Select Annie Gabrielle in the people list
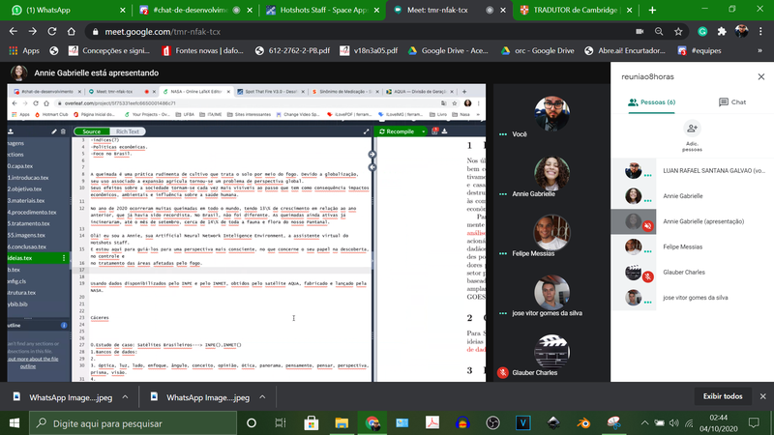Viewport: 774px width, 435px height. pos(693,196)
